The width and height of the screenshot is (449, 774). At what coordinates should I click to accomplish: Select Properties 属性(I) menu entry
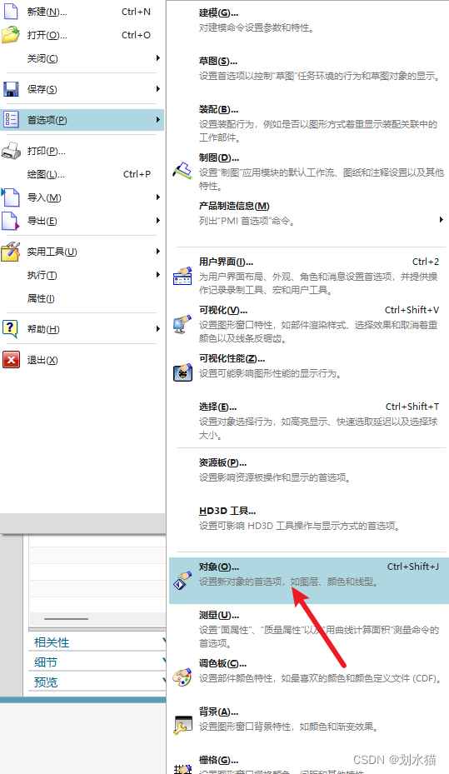coord(82,298)
